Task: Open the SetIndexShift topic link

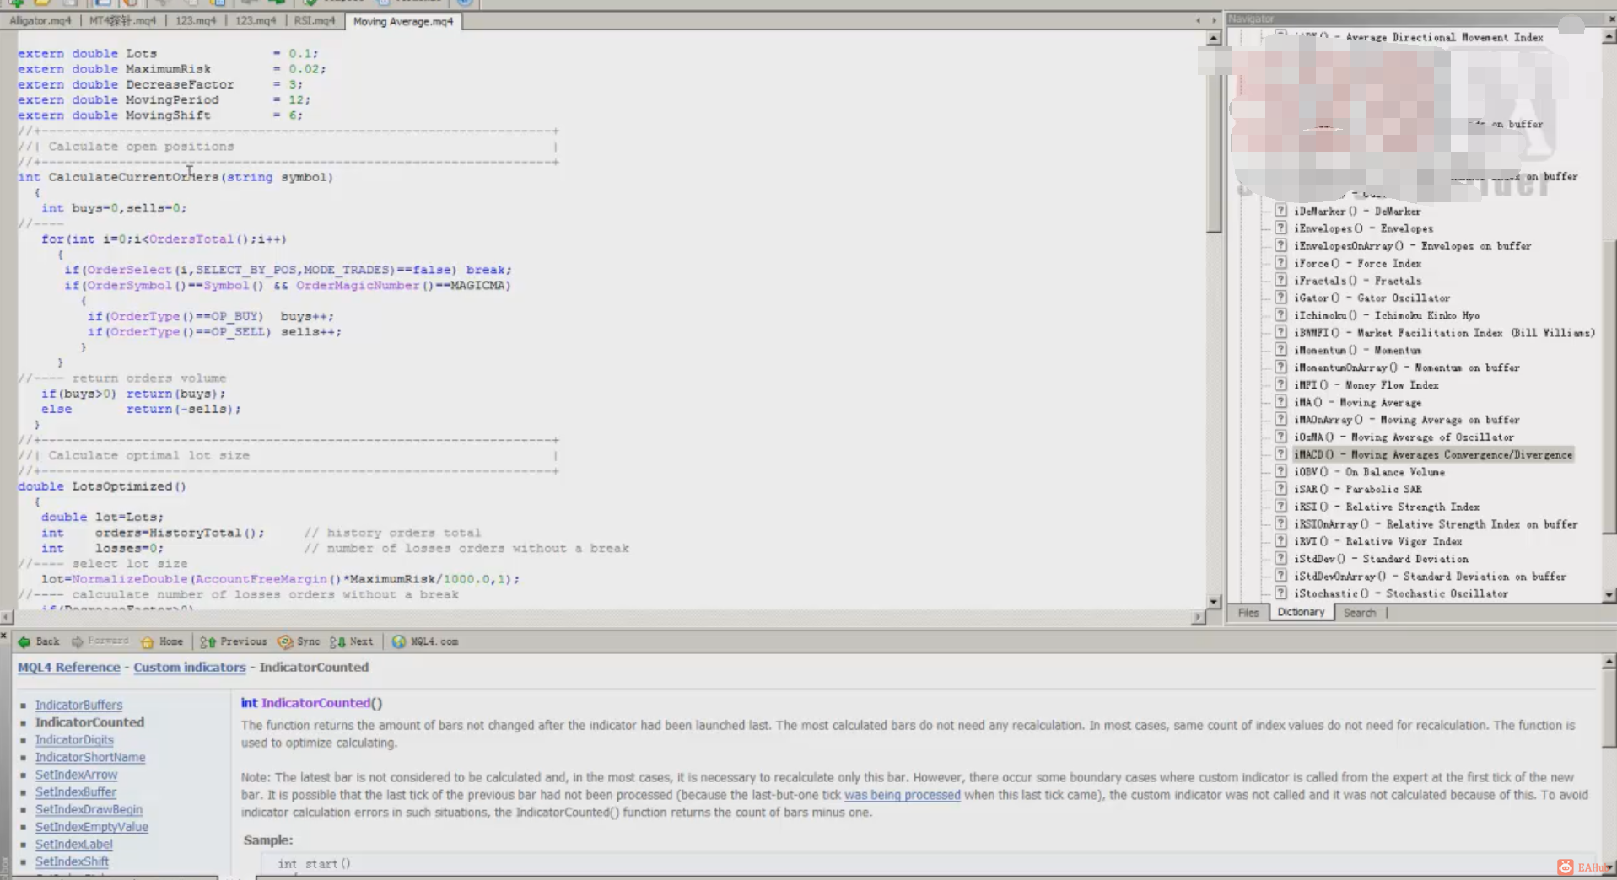Action: coord(72,861)
